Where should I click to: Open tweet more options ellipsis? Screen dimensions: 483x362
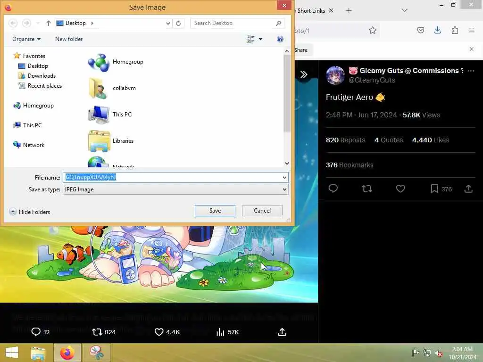tap(471, 71)
